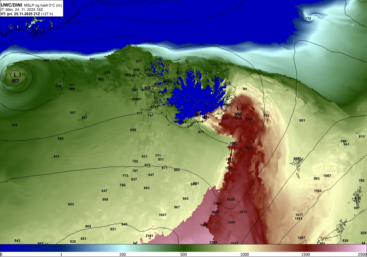Click the height value 717
The image size is (367, 257).
(x=140, y=114)
